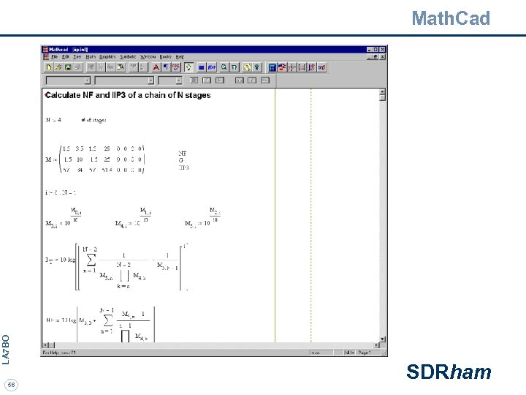Click the '# of stages' comment text
This screenshot has height=395, width=526.
(x=94, y=120)
